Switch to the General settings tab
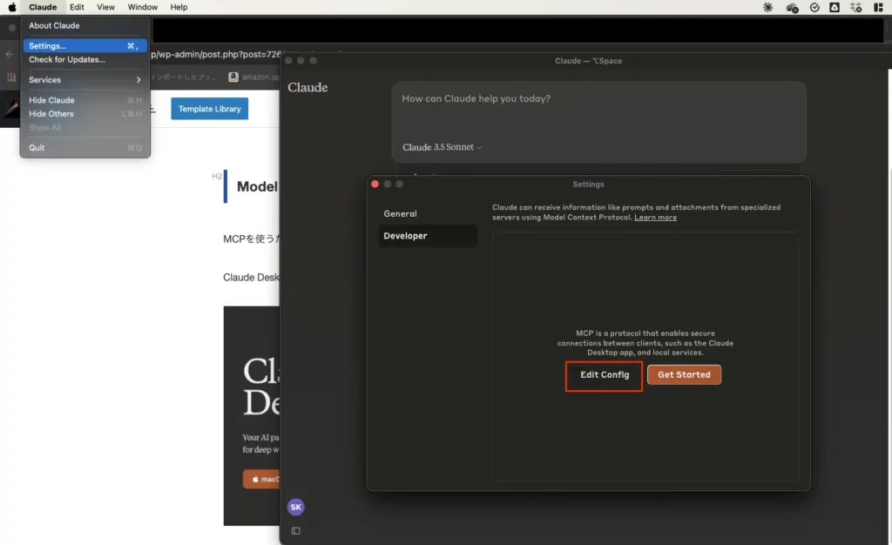Screen dimensions: 892x545 [401, 213]
